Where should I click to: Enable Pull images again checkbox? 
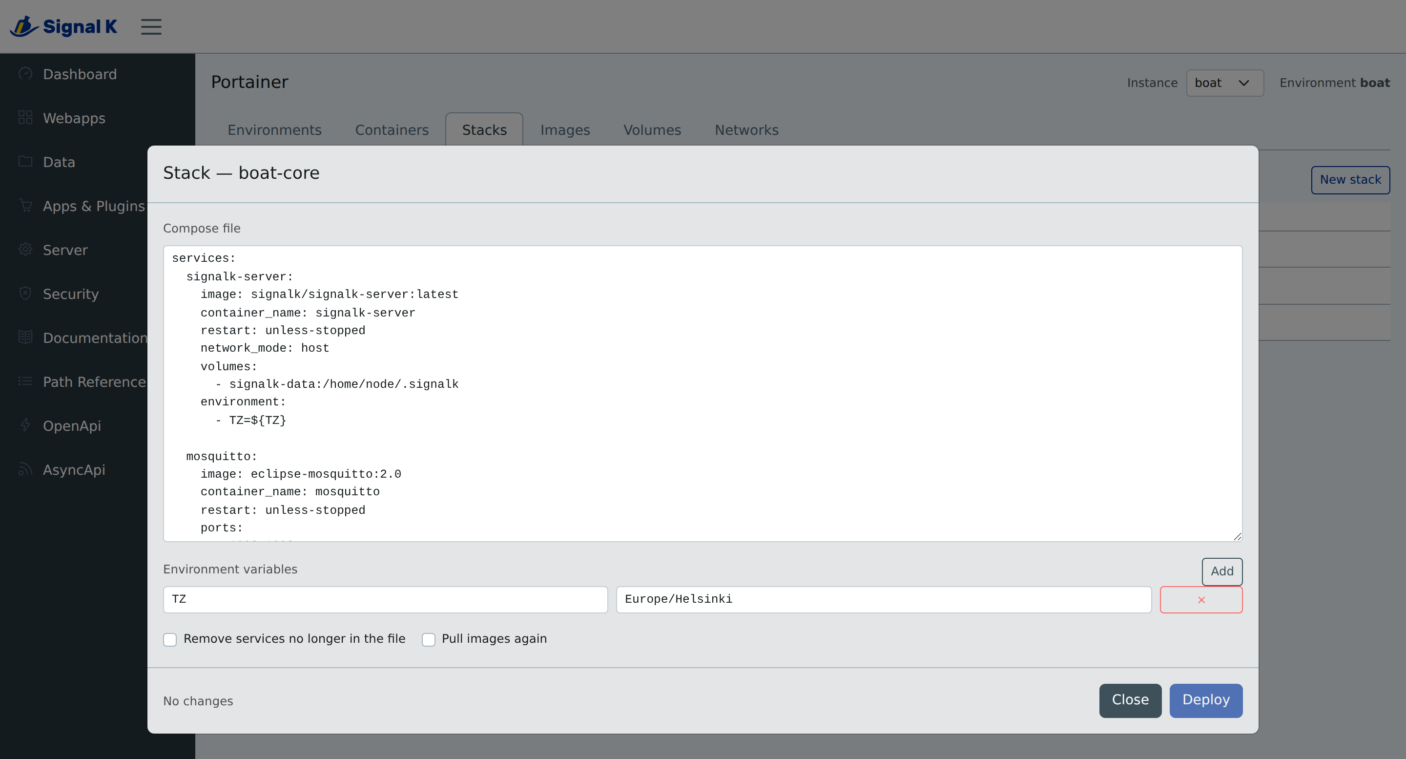[x=428, y=639]
